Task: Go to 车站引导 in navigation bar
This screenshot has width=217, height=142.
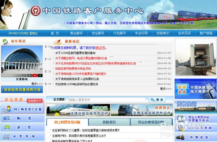Action: pyautogui.click(x=141, y=33)
